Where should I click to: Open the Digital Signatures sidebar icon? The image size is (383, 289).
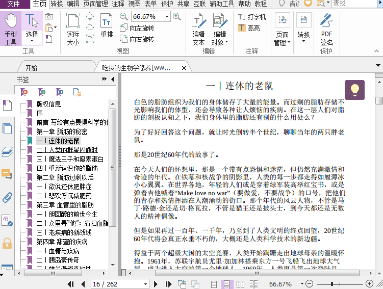pyautogui.click(x=7, y=220)
